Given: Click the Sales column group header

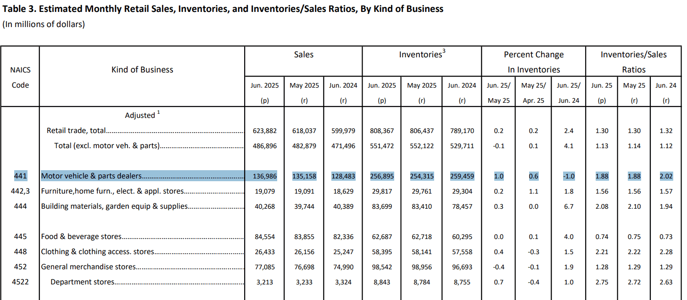Looking at the screenshot, I should tap(304, 55).
